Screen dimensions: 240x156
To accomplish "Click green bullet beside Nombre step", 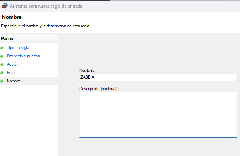I will (2, 81).
